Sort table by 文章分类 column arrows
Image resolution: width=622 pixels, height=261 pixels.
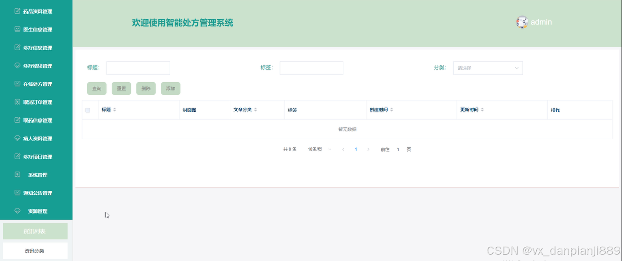pos(255,110)
